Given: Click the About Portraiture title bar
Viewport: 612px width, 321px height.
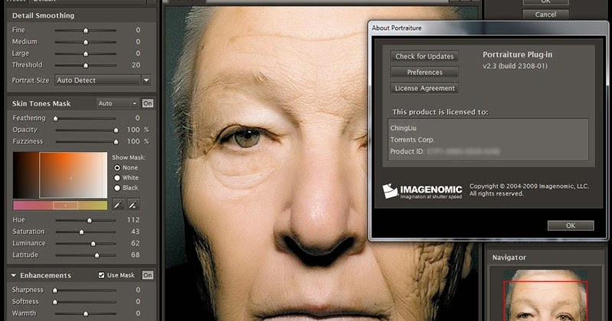Looking at the screenshot, I should coord(488,28).
